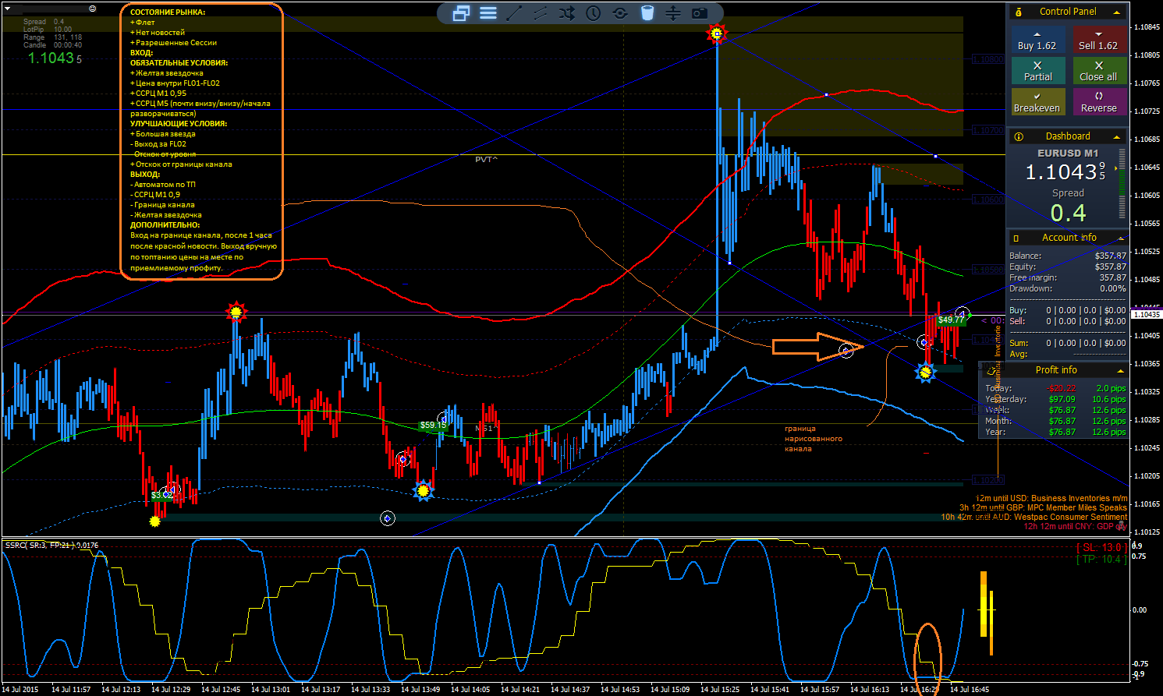This screenshot has width=1163, height=696.
Task: Click the small icon left of Profit info
Action: [x=991, y=371]
